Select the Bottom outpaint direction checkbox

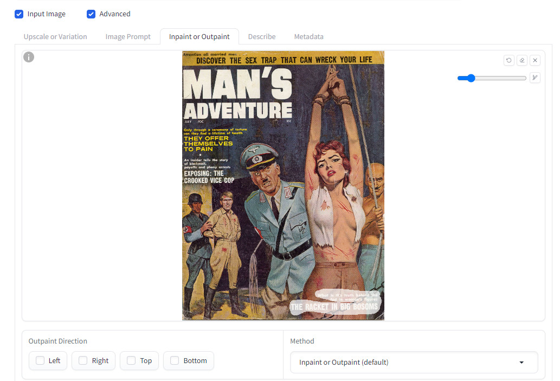point(175,360)
